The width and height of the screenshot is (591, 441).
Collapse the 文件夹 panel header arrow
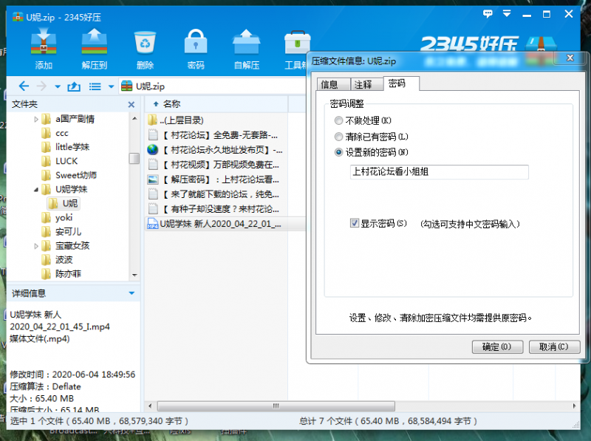131,104
